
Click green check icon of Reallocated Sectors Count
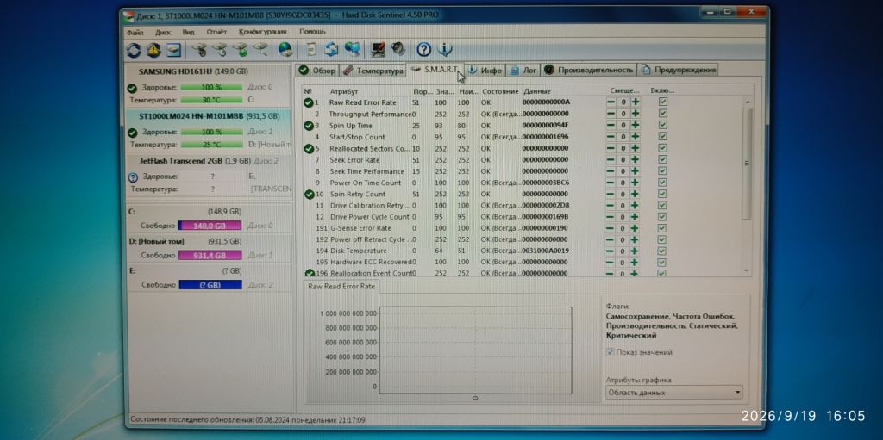point(308,149)
